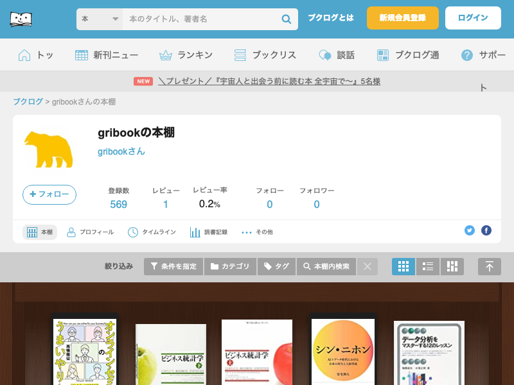Open the データ分析をマスターする book cover
This screenshot has height=385, width=514.
(429, 353)
